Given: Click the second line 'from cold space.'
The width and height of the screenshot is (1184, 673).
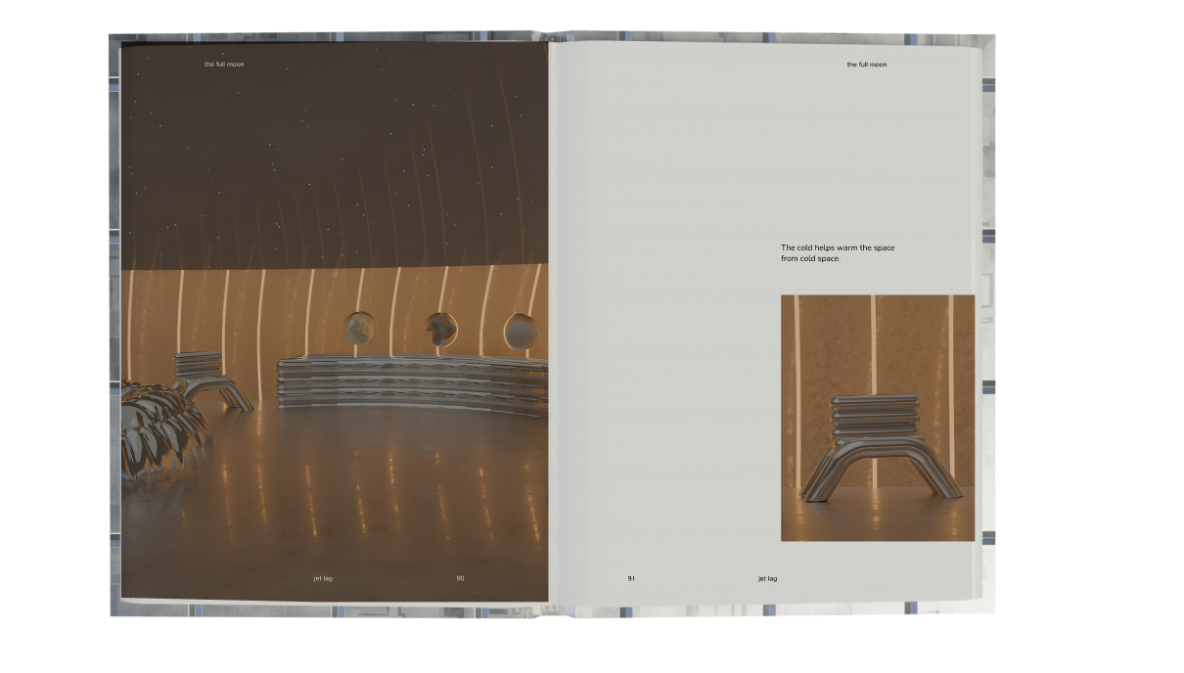Looking at the screenshot, I should (810, 259).
